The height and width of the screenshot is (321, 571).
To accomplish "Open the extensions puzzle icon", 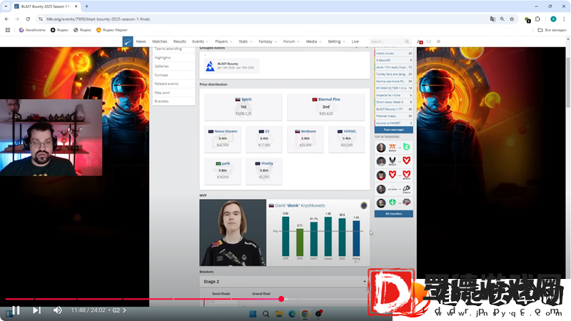I will click(538, 19).
